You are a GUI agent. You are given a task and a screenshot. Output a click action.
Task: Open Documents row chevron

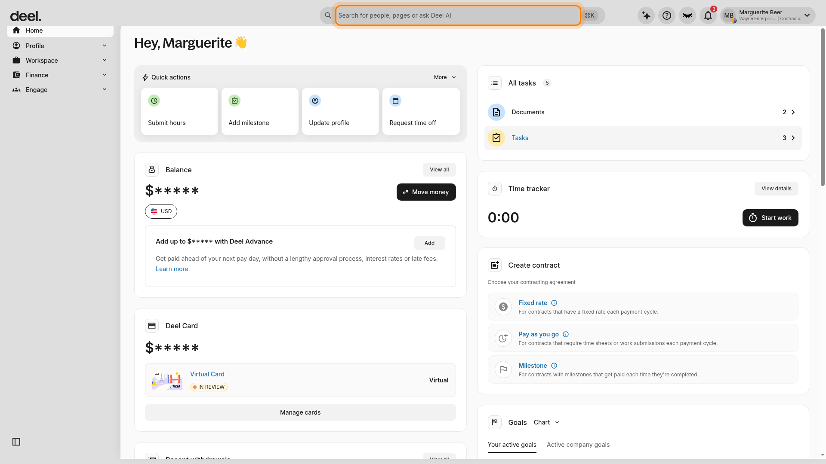point(793,112)
